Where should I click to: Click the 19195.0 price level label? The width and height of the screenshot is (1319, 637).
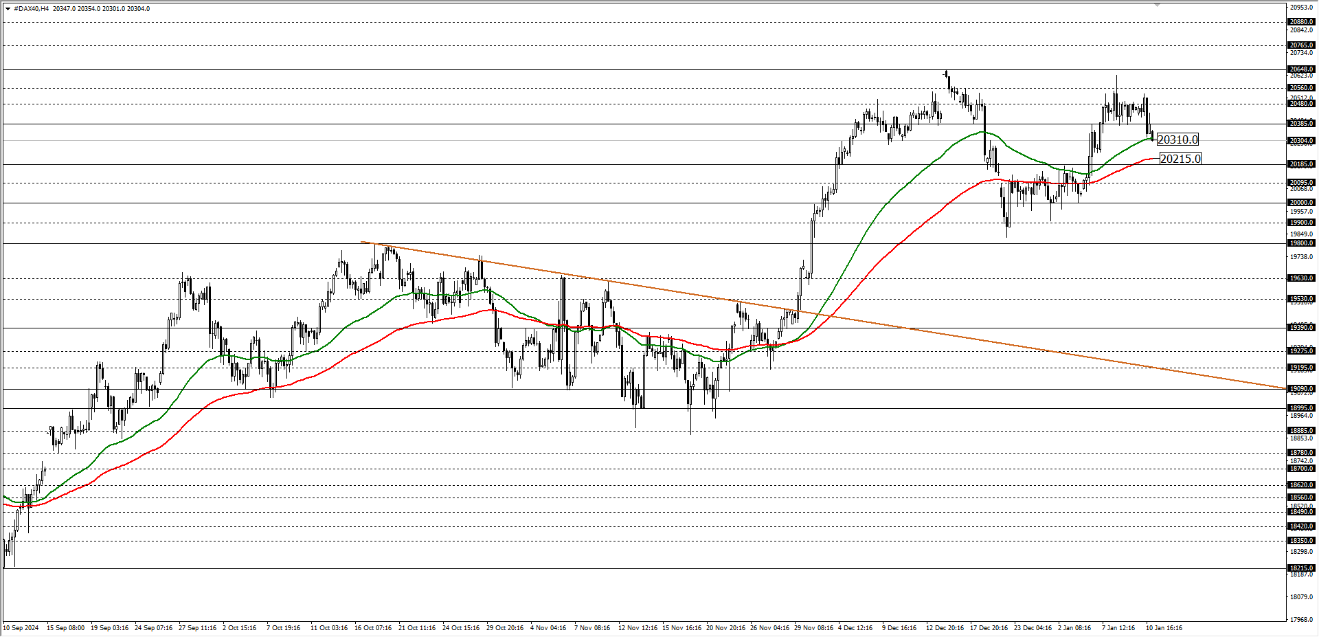tap(1301, 368)
